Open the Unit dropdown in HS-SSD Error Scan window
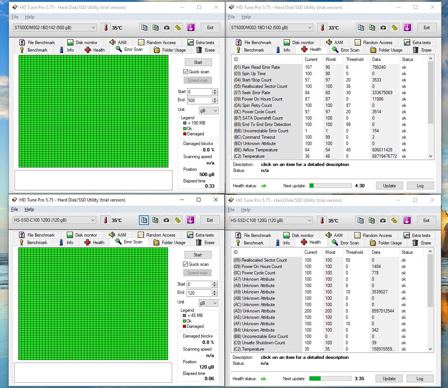The height and width of the screenshot is (388, 448). pyautogui.click(x=208, y=303)
